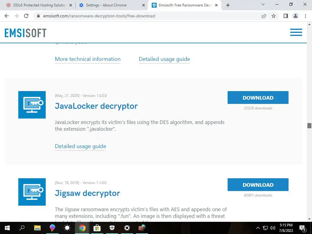Open File Explorer from taskbar

click(x=37, y=228)
